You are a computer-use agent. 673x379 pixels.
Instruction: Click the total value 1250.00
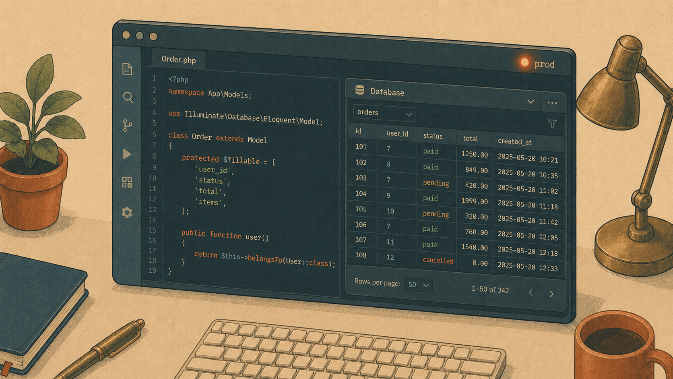475,154
